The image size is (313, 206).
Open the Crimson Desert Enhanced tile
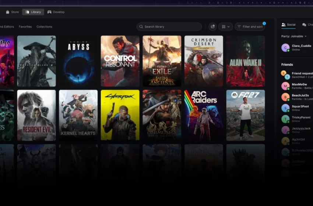pyautogui.click(x=204, y=61)
